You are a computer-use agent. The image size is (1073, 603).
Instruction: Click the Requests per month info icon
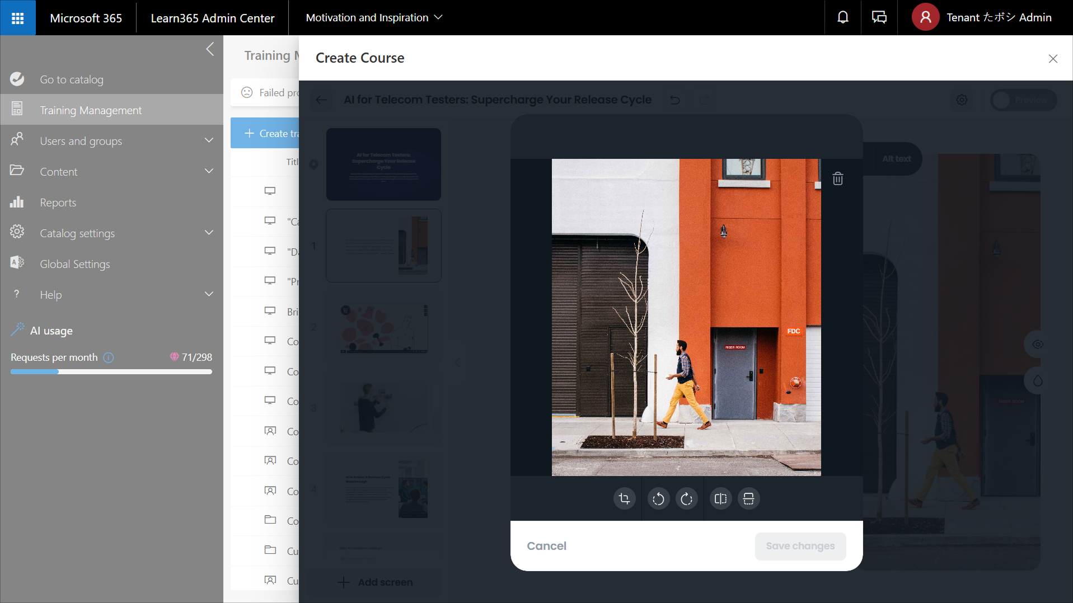pos(109,357)
